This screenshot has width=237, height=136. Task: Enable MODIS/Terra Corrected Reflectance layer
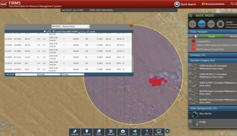(190, 99)
